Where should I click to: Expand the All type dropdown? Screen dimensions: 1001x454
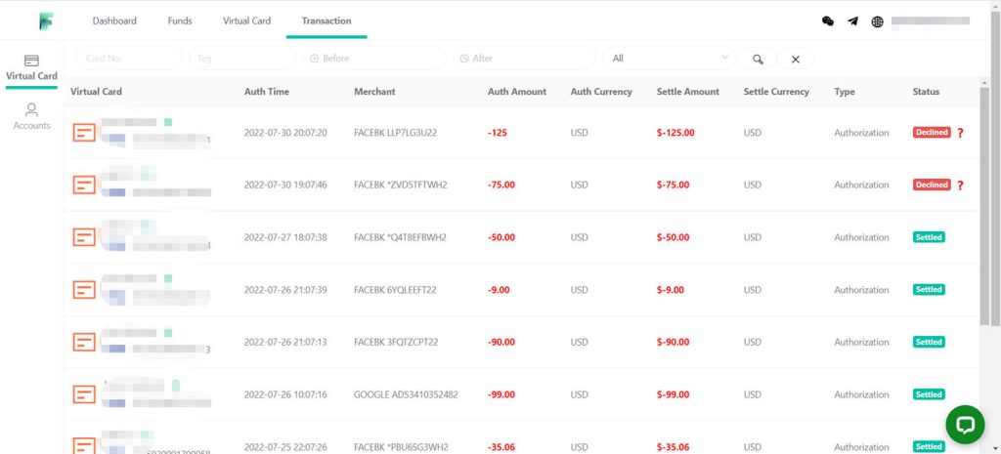tap(669, 59)
